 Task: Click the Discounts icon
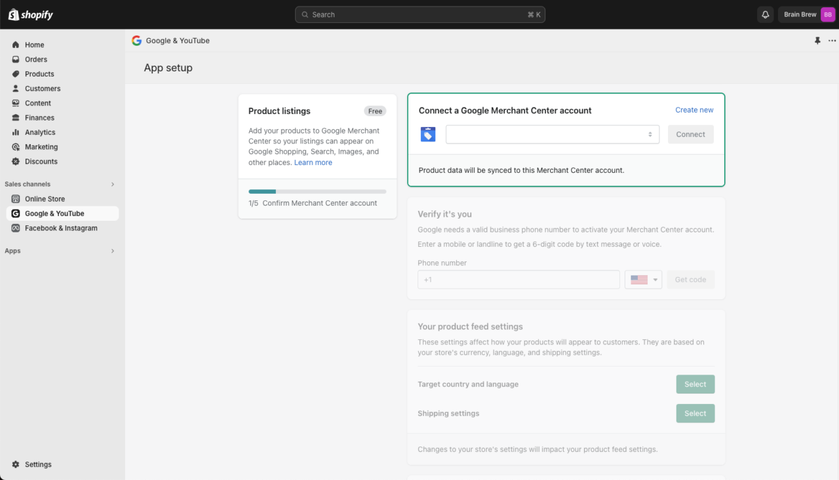click(16, 161)
